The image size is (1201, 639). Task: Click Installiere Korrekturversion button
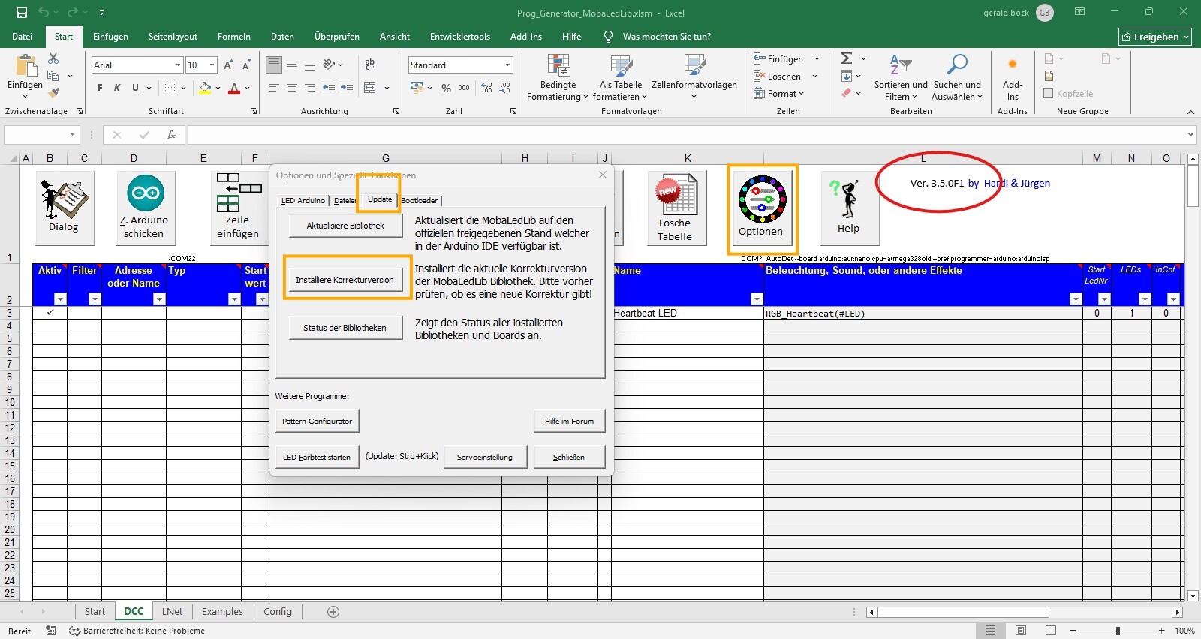tap(345, 280)
